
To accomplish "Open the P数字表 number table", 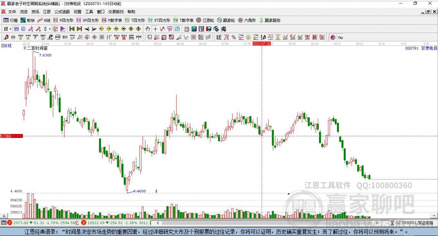I will coord(112,21).
